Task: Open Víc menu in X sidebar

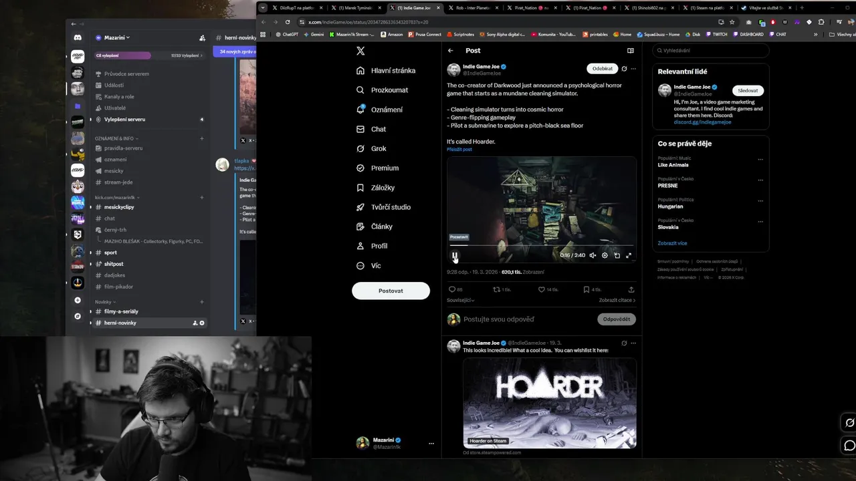Action: (x=368, y=265)
